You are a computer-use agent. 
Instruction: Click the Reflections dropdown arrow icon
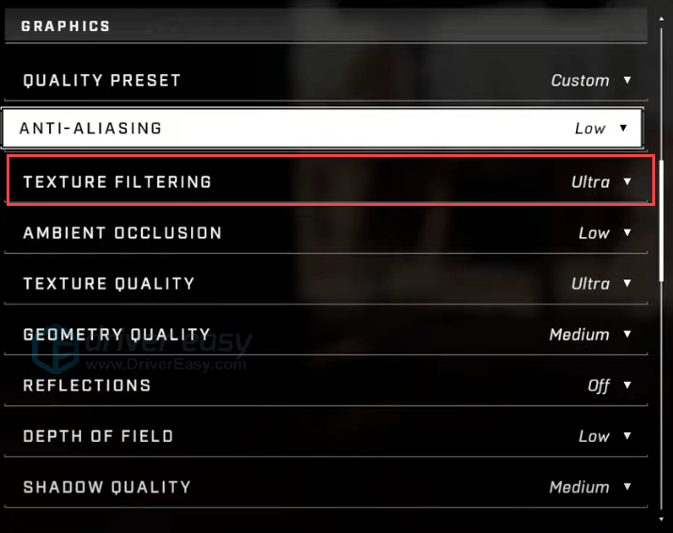coord(627,385)
